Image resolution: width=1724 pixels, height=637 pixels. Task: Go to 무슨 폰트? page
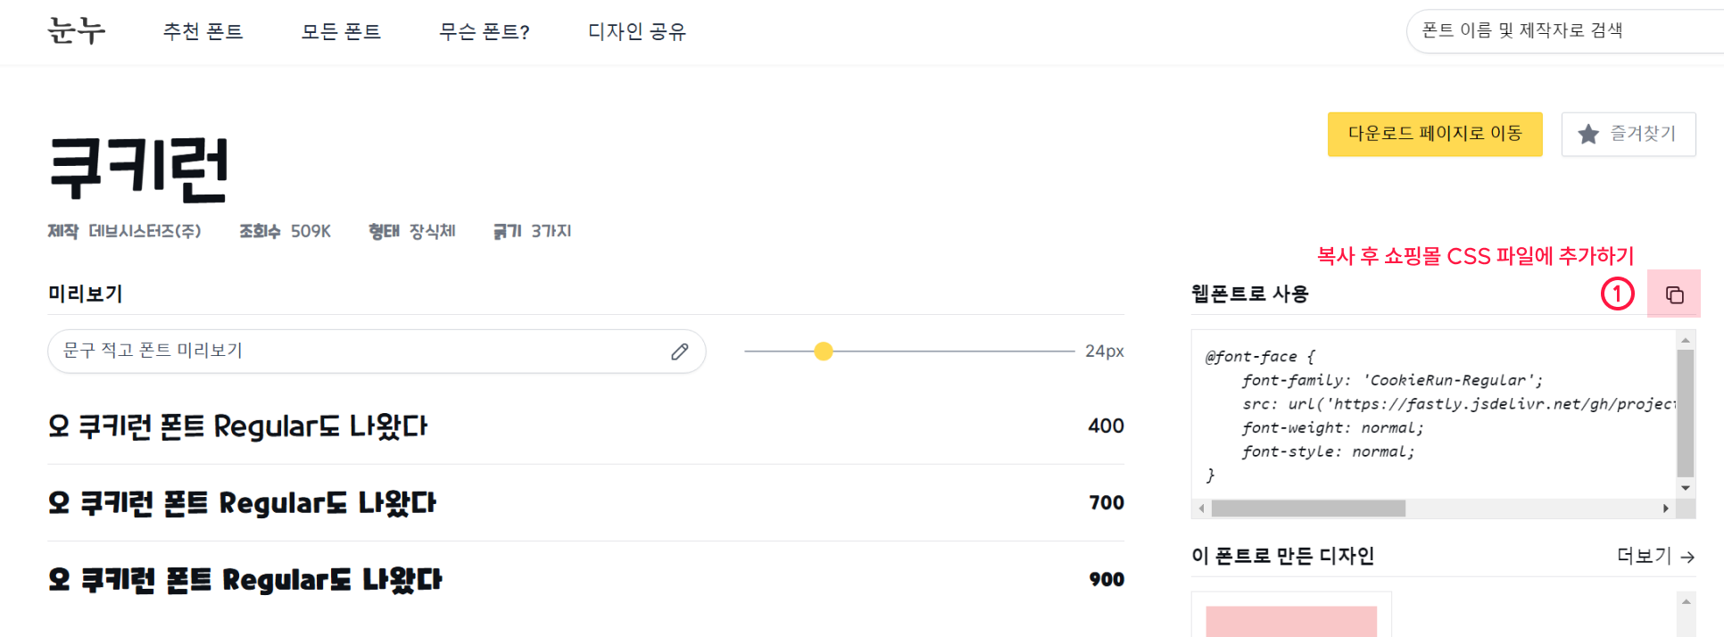click(485, 31)
